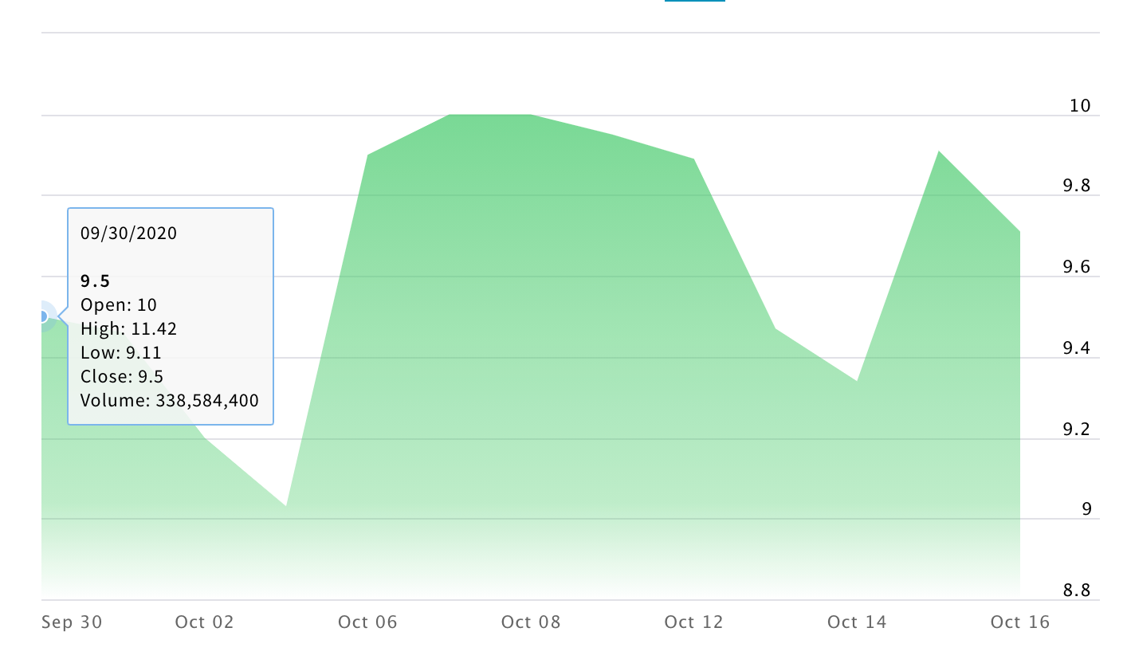Click the '9.2' y-axis value
1127x671 pixels.
[1077, 430]
